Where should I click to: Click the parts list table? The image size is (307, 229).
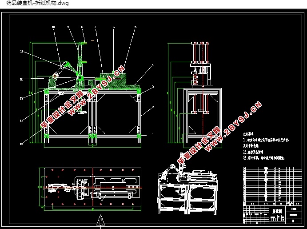coord(272,186)
